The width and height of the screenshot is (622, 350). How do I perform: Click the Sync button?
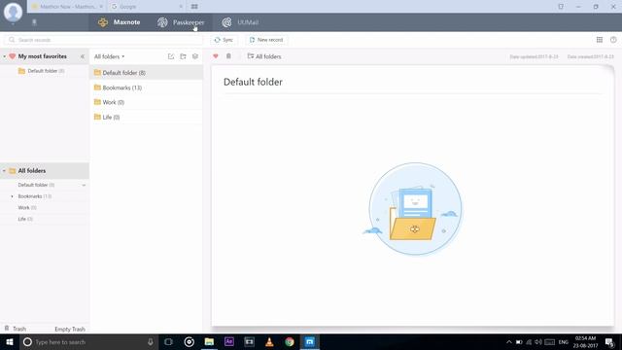pyautogui.click(x=224, y=40)
